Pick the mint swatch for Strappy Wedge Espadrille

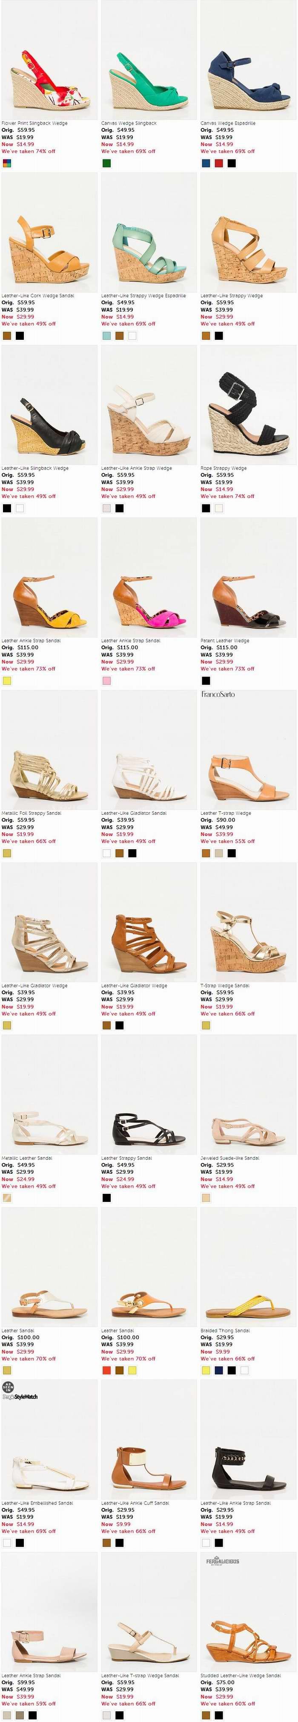pyautogui.click(x=106, y=336)
